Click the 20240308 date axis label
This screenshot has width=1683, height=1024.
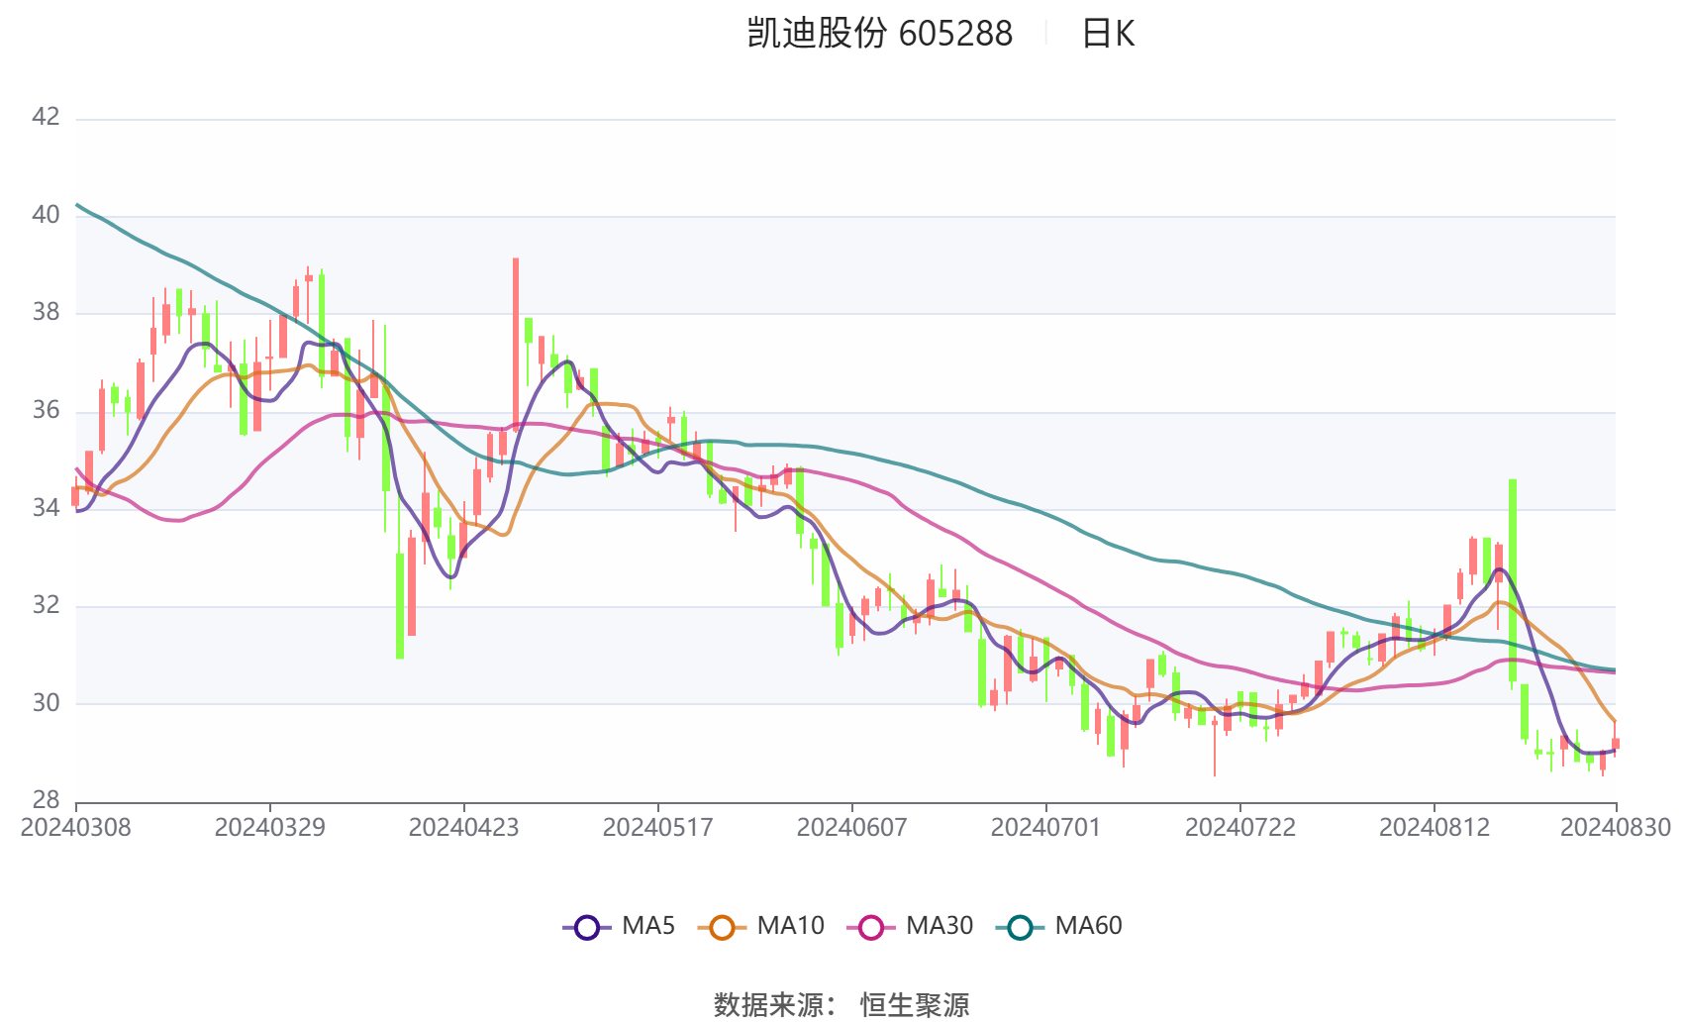point(75,828)
